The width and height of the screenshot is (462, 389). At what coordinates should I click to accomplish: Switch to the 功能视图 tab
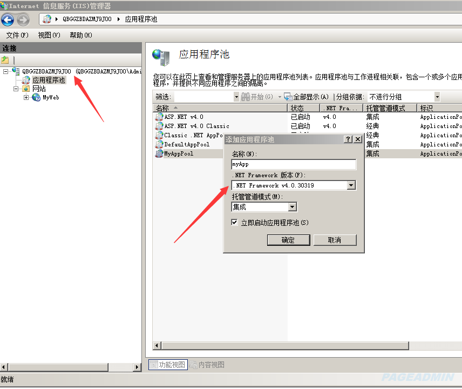coord(168,365)
